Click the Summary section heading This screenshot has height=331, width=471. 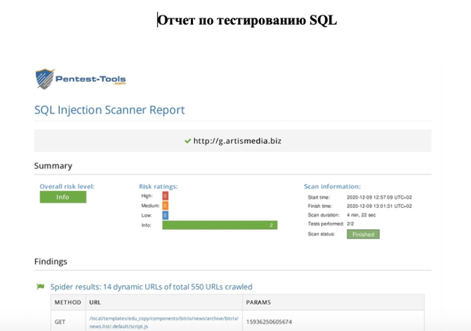point(53,165)
